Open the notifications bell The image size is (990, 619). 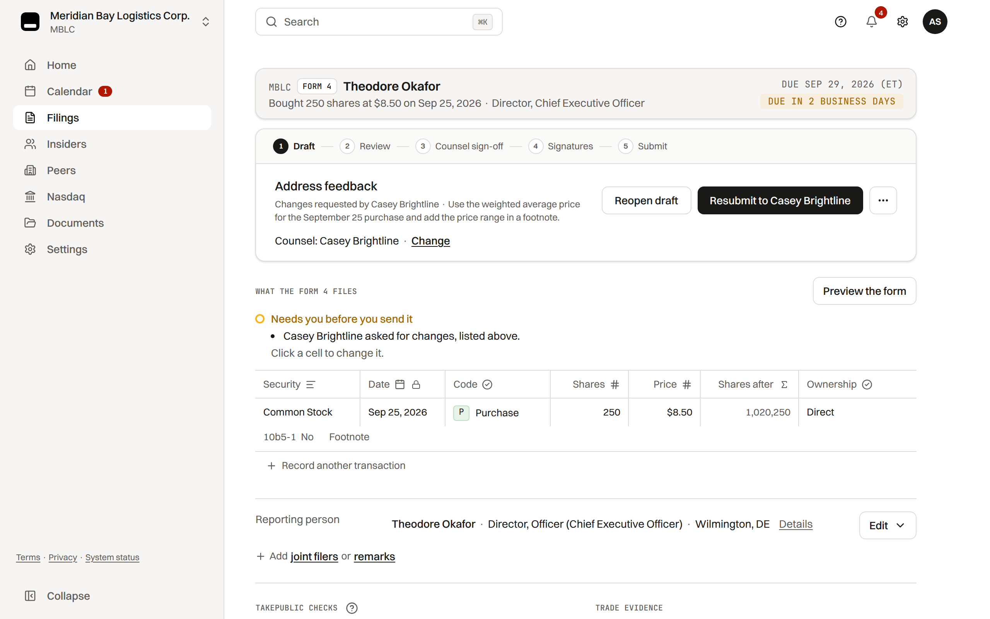click(x=871, y=22)
